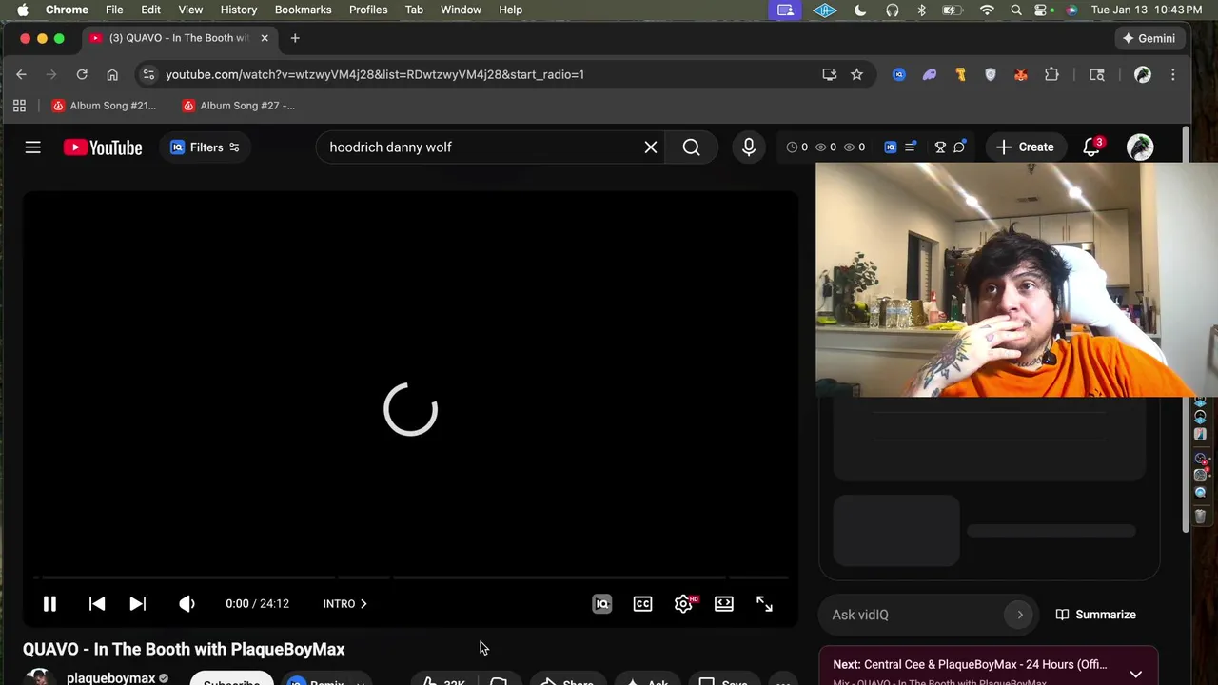Click the Create button

tap(1025, 147)
